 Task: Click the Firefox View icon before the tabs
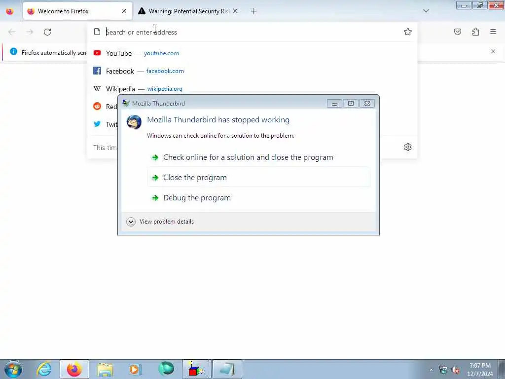(x=10, y=11)
